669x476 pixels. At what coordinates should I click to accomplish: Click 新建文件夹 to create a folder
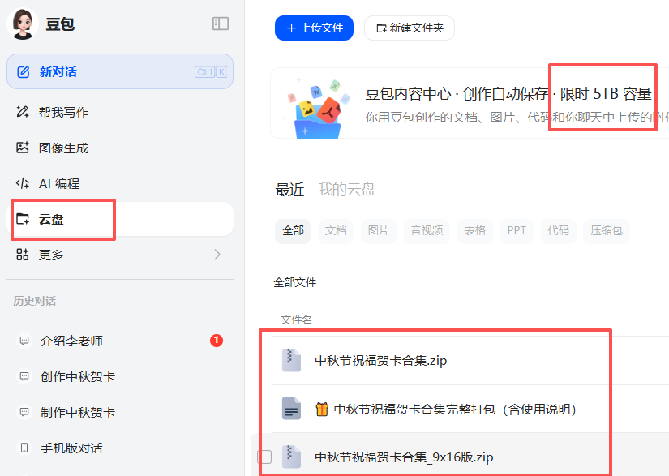click(x=409, y=28)
